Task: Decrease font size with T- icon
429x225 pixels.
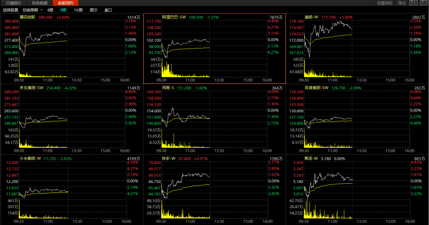Action: click(423, 3)
